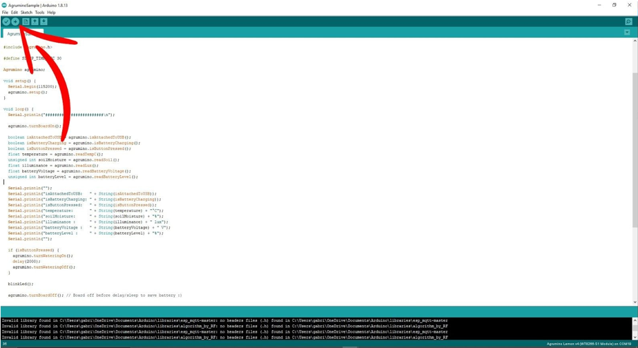Create a new sketch with the New icon

[26, 21]
